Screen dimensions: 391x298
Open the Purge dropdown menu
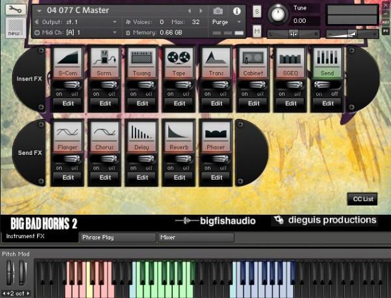click(226, 21)
